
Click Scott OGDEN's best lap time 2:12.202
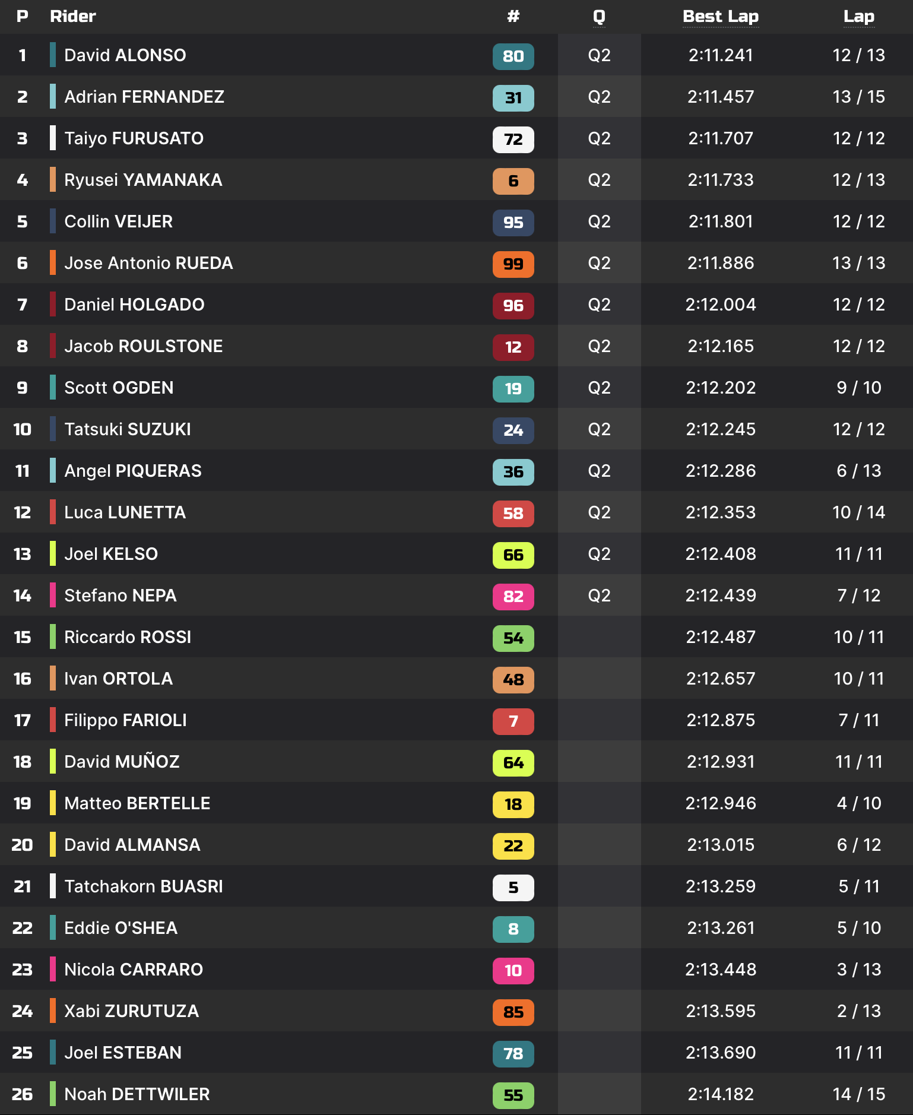(x=721, y=388)
